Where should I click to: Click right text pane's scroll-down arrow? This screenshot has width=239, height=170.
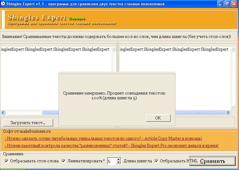click(233, 108)
